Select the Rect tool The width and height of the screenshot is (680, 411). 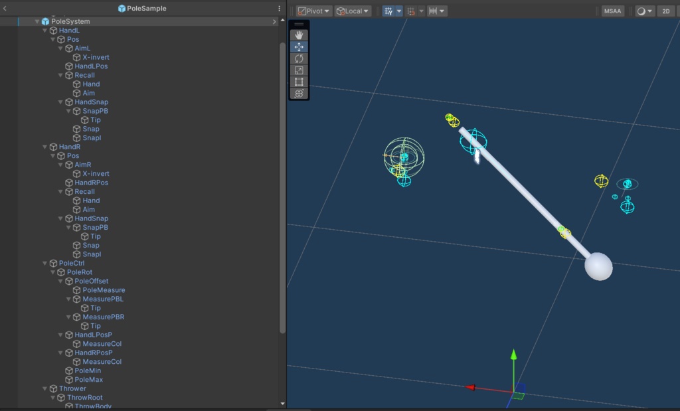[299, 82]
